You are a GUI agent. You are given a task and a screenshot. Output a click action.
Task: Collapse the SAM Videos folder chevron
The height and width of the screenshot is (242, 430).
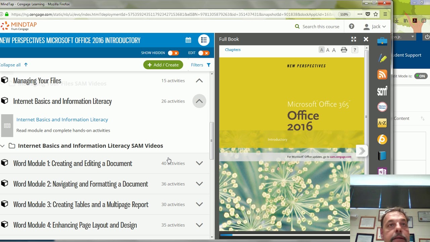(2, 146)
